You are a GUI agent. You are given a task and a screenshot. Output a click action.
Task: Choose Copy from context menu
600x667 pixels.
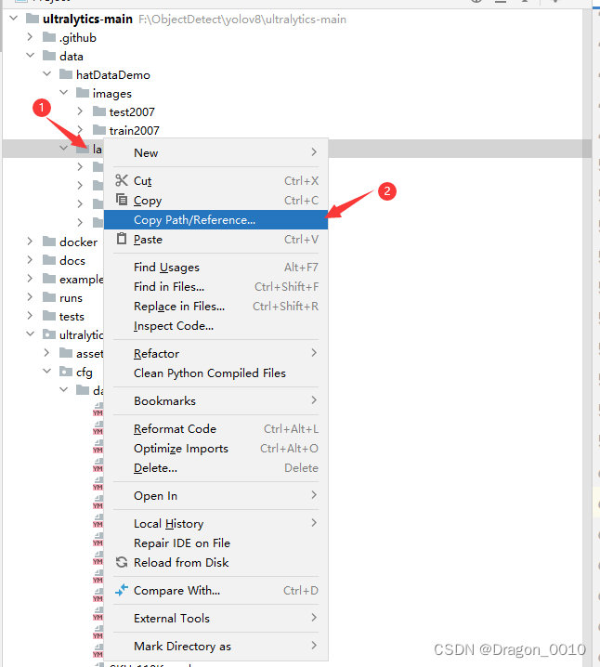(216, 201)
